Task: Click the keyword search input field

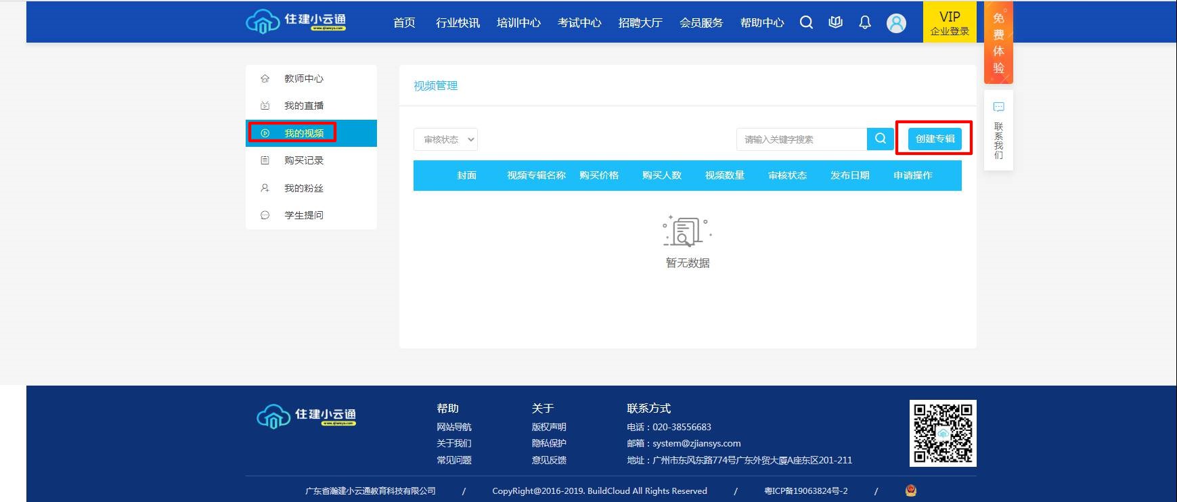Action: click(x=801, y=139)
